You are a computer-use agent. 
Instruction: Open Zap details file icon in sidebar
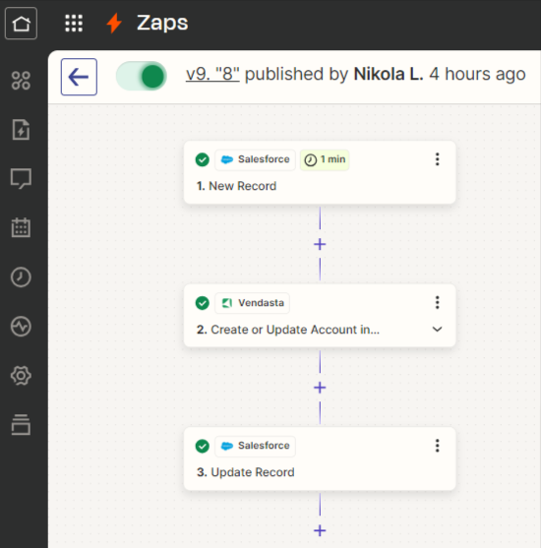21,130
